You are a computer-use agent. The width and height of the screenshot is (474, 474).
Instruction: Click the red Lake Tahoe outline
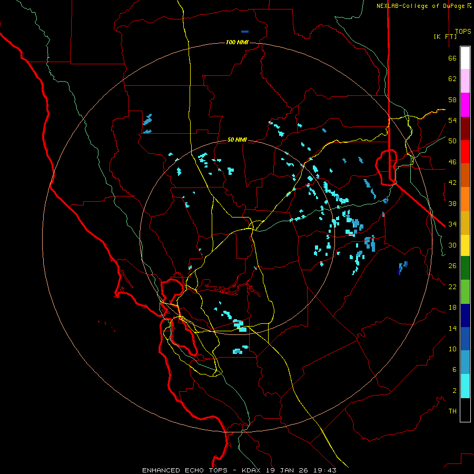(x=386, y=167)
